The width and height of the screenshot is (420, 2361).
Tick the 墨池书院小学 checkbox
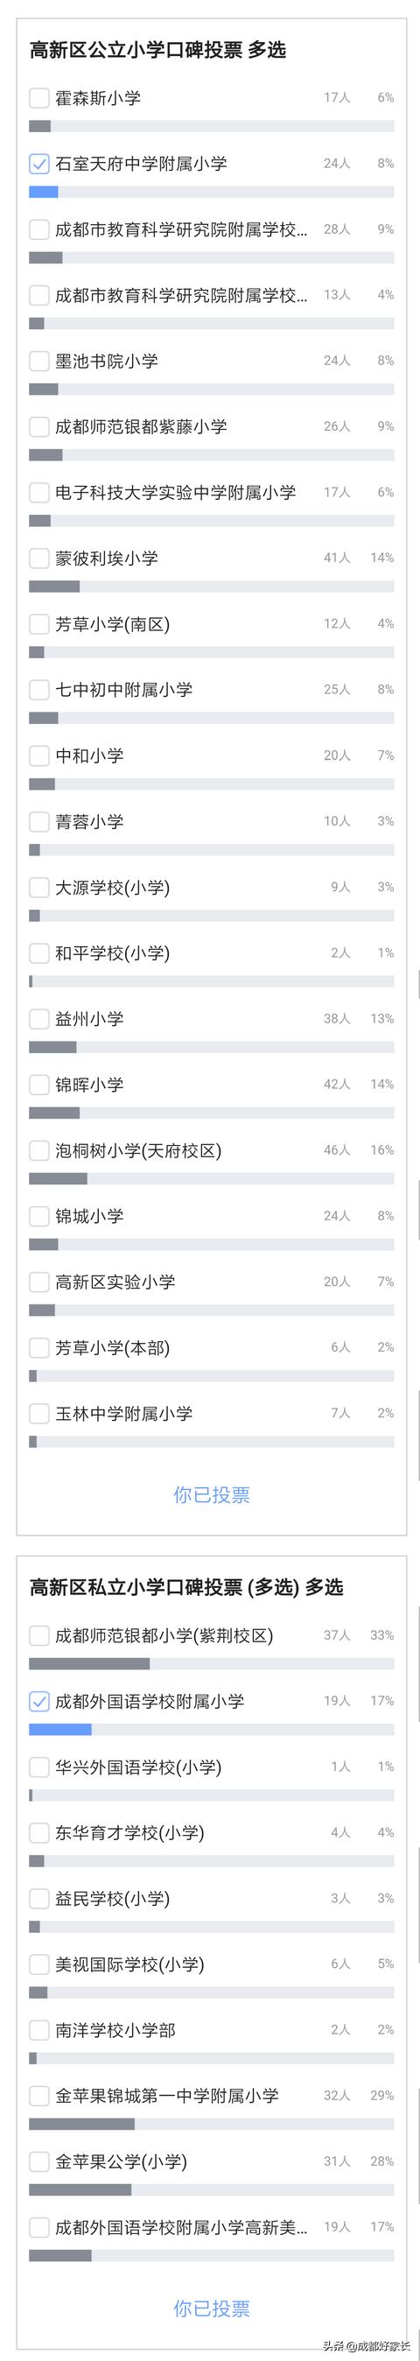[x=39, y=362]
